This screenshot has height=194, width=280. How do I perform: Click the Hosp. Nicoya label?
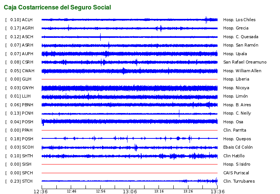click(236, 88)
